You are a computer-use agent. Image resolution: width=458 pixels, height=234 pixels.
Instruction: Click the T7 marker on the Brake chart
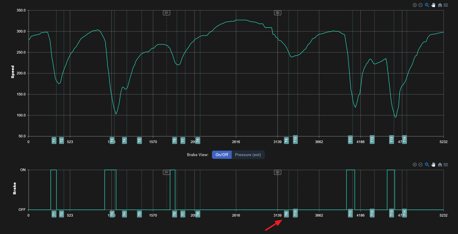pos(183,214)
